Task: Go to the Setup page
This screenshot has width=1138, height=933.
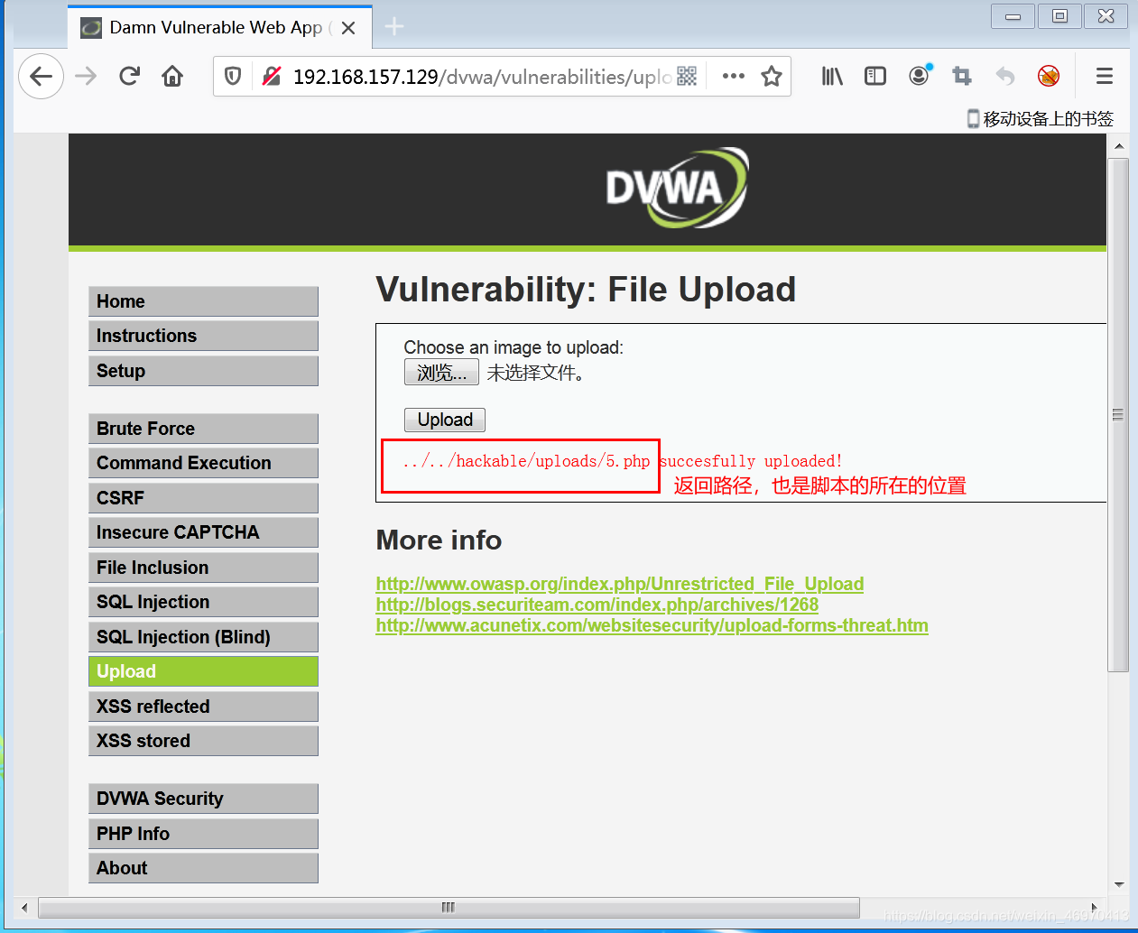Action: 203,371
